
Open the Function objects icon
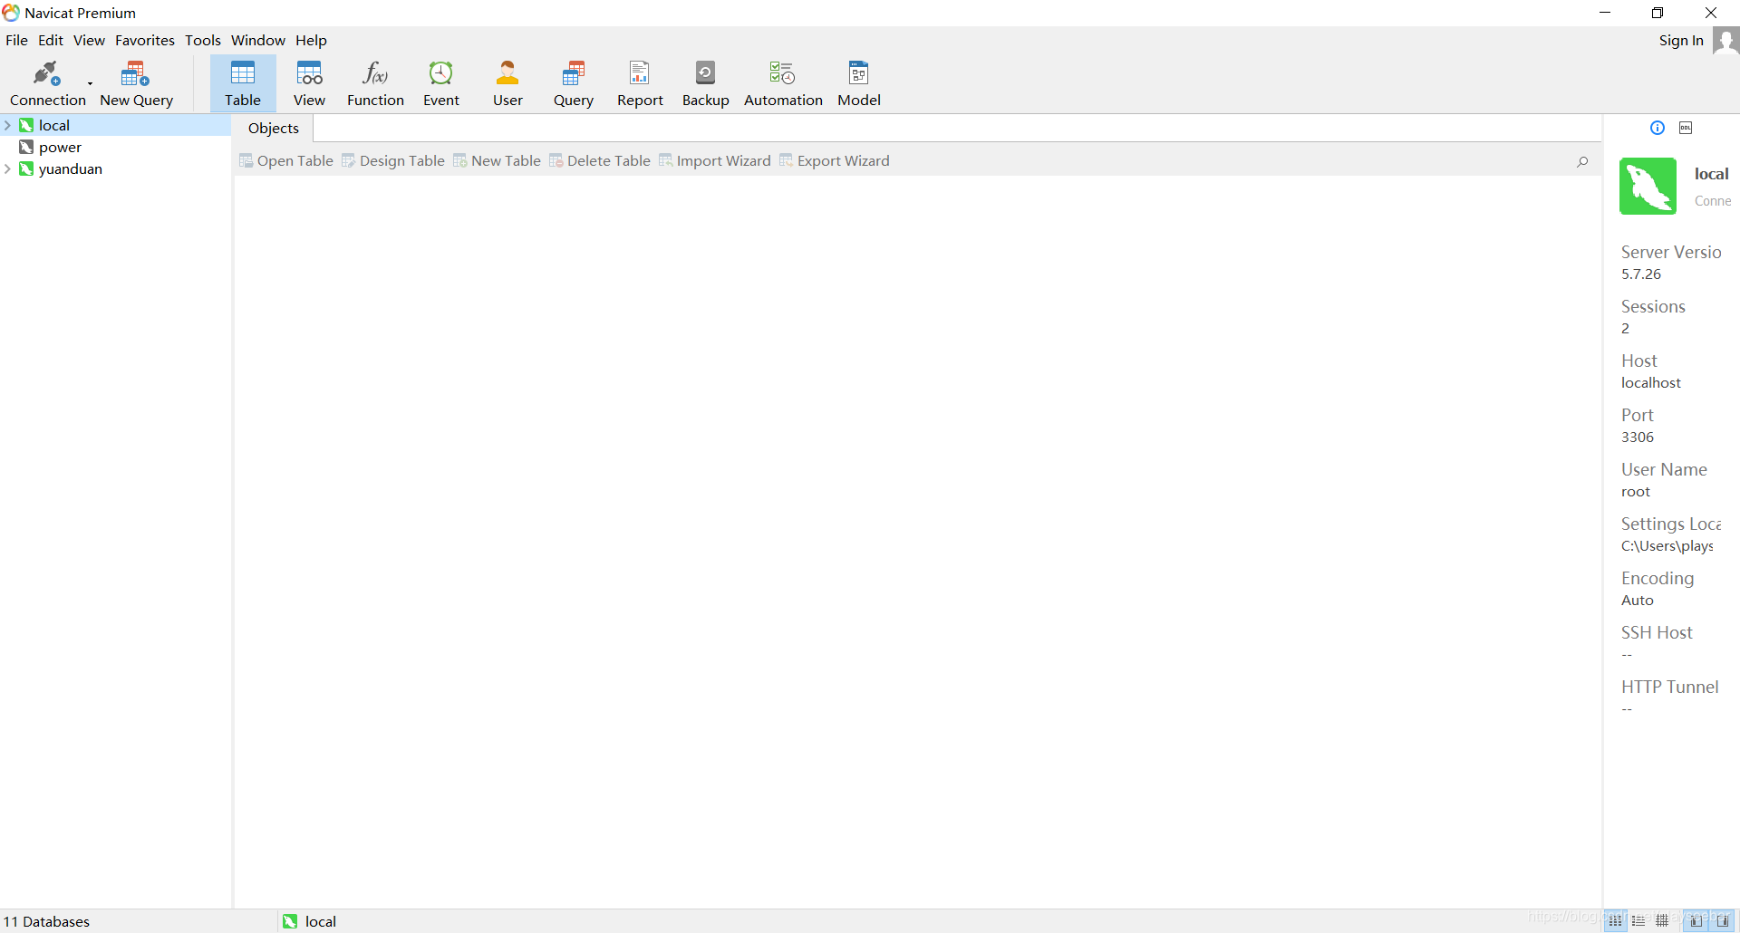tap(375, 83)
